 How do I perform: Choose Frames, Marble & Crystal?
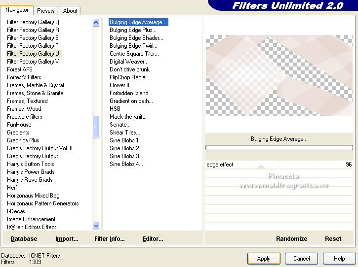(x=36, y=85)
